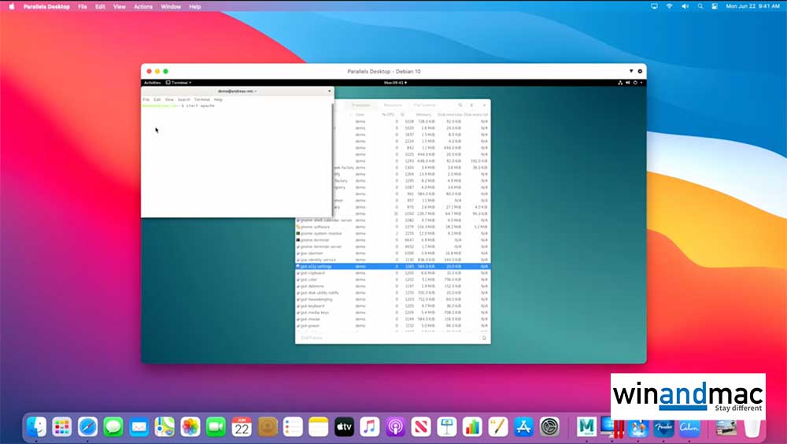
Task: Click the search icon in System Monitor
Action: 460,105
